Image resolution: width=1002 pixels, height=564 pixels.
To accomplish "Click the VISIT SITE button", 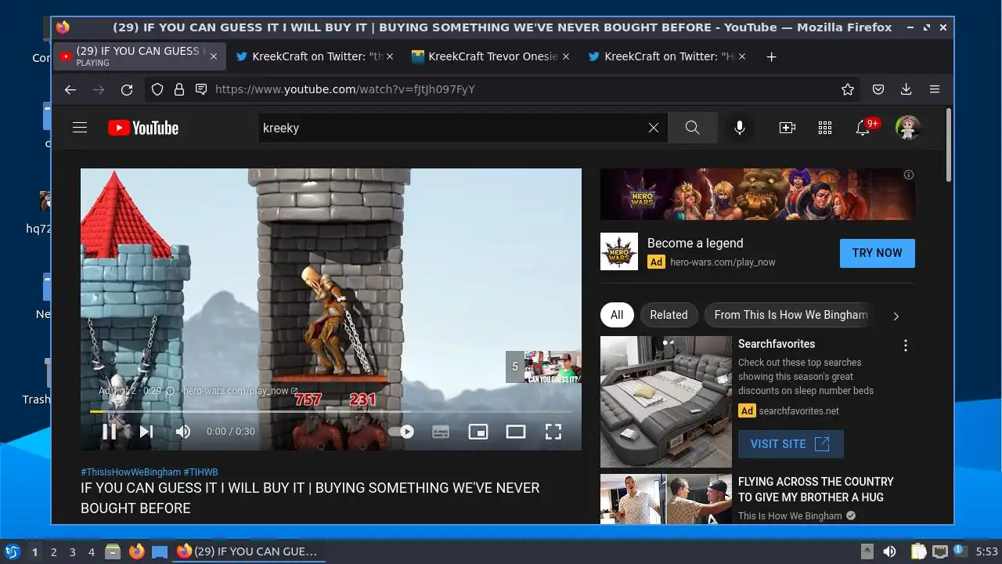I will pos(791,444).
